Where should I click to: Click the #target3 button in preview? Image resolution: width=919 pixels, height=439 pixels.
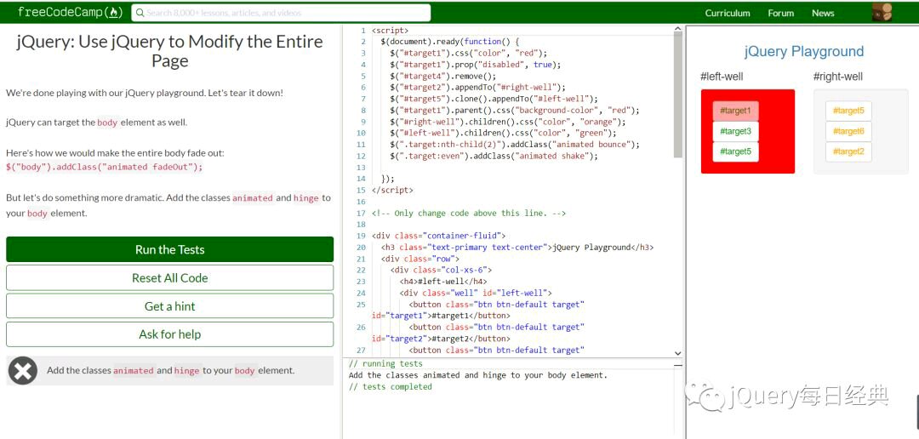(735, 131)
